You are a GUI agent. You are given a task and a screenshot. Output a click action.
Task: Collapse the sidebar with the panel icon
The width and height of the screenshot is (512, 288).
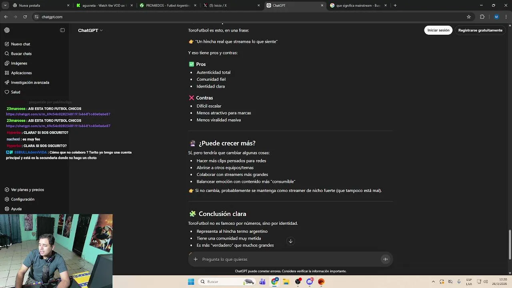62,30
